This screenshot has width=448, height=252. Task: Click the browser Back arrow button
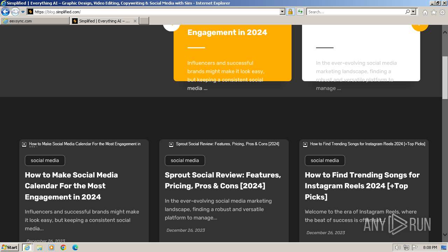pos(5,12)
